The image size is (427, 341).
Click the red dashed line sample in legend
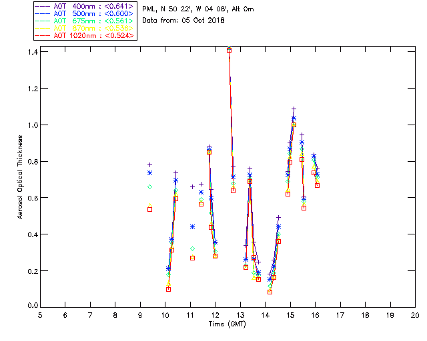coord(43,35)
